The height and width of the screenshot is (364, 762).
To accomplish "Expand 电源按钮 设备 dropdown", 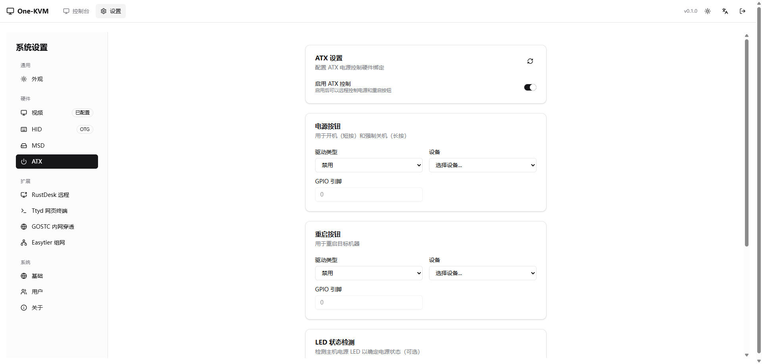I will (x=482, y=165).
